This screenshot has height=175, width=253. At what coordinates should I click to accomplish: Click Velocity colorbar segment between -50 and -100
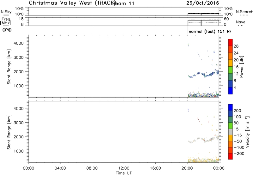pyautogui.click(x=231, y=144)
